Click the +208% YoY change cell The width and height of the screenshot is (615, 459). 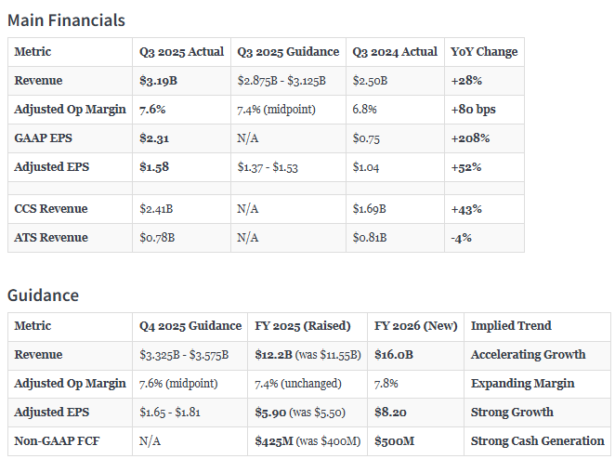(x=470, y=138)
